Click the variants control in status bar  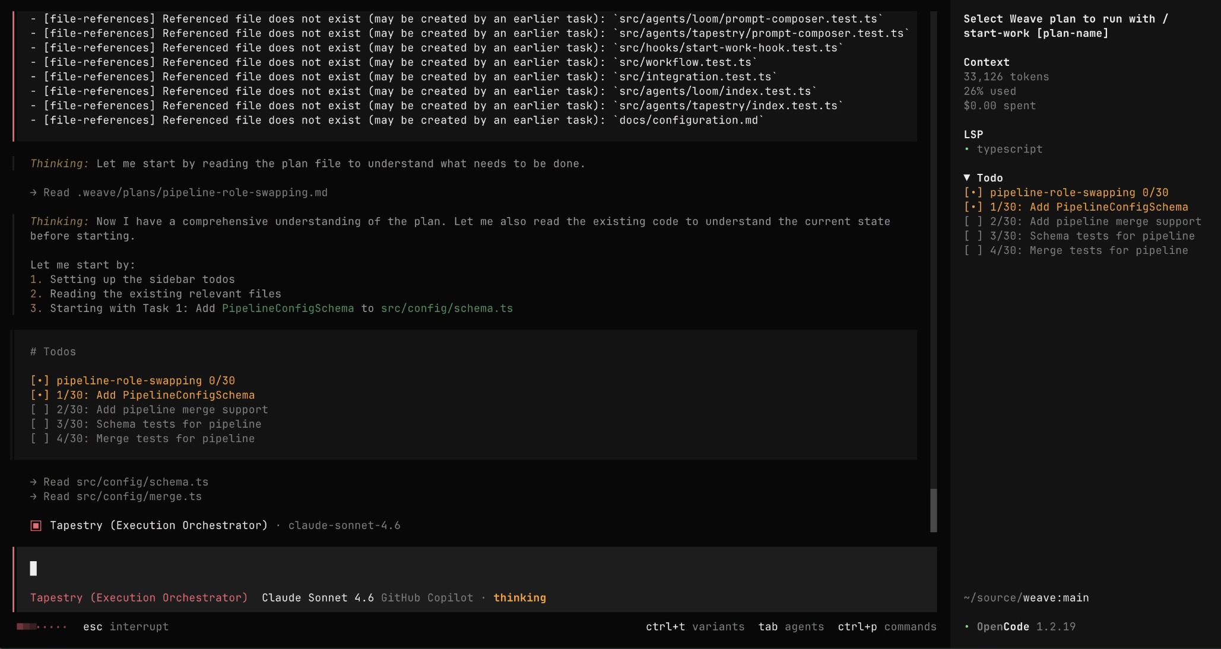[x=695, y=626]
